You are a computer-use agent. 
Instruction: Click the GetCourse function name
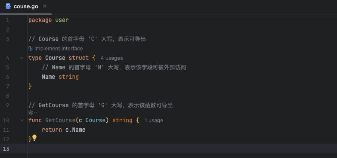coord(60,121)
